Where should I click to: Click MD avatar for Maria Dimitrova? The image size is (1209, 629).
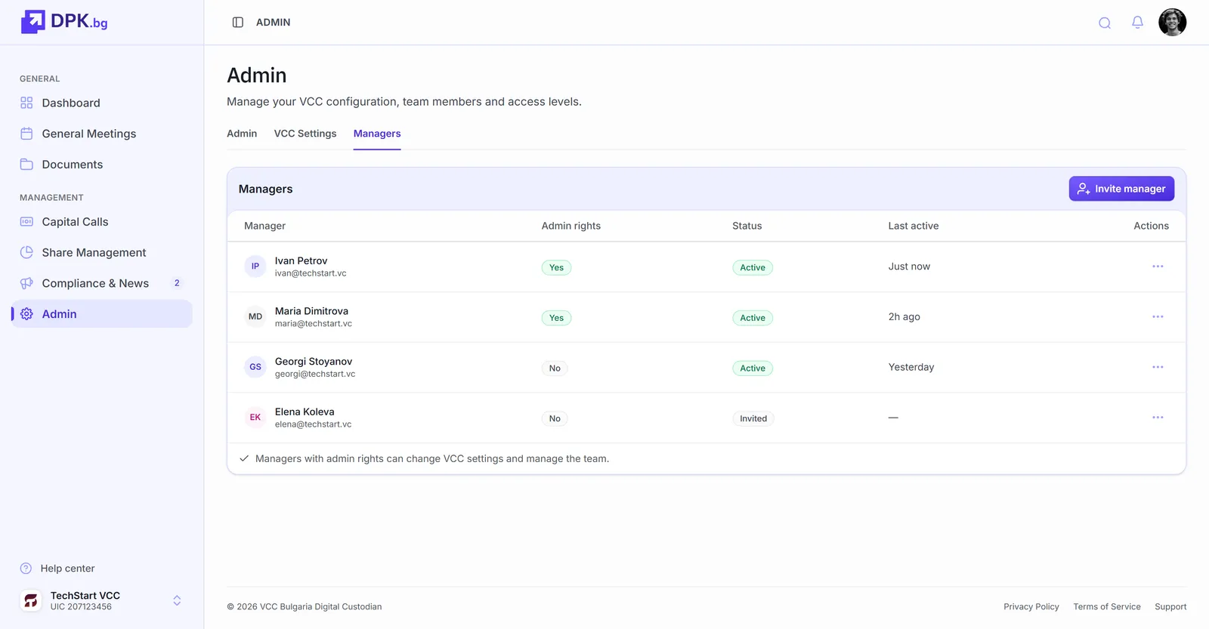[255, 317]
